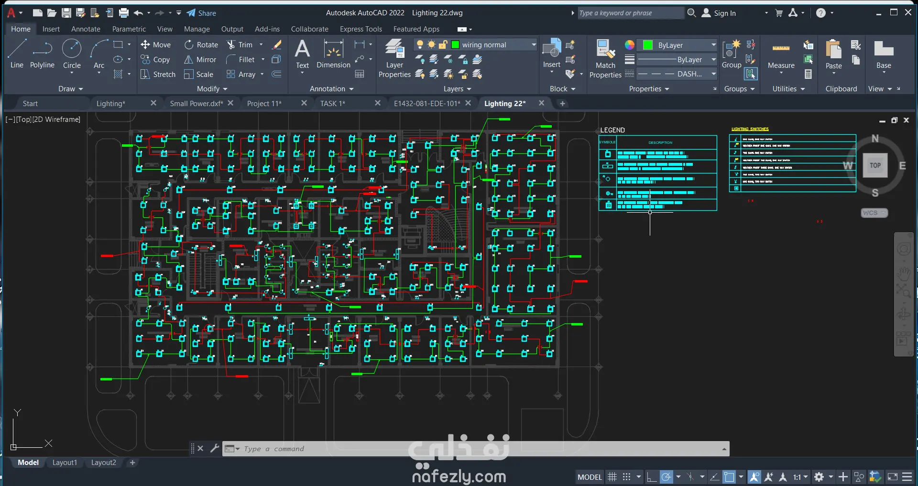Open the 'wiring normal' layer dropdown
The image size is (918, 486).
tap(533, 45)
